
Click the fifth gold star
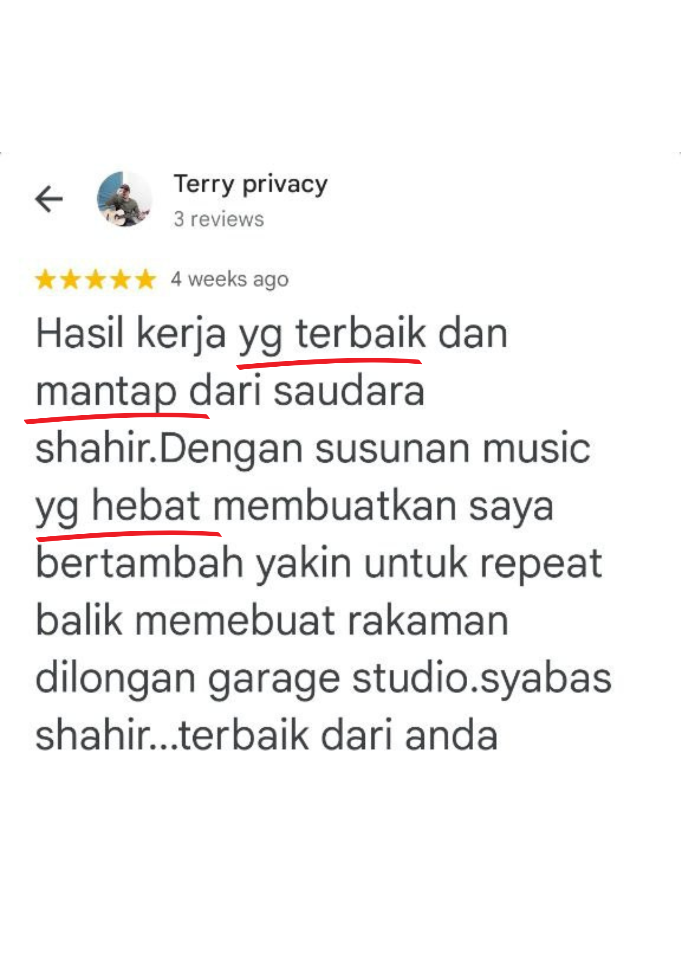click(145, 280)
